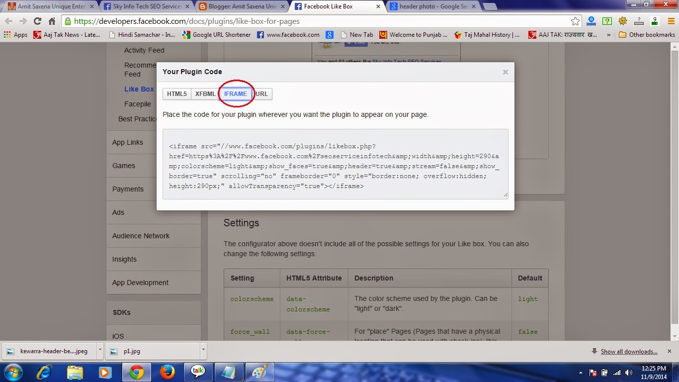Image resolution: width=679 pixels, height=382 pixels.
Task: Close the Facebook Like Box browser tab
Action: click(378, 7)
